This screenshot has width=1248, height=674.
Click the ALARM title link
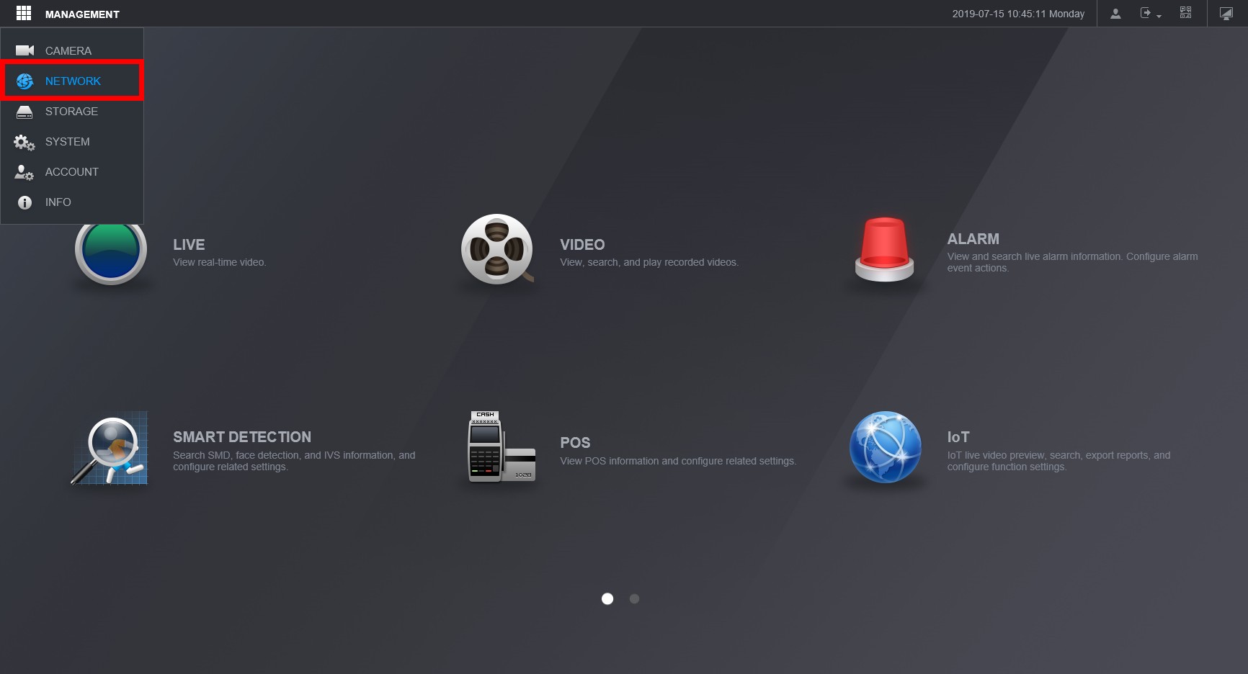tap(973, 239)
